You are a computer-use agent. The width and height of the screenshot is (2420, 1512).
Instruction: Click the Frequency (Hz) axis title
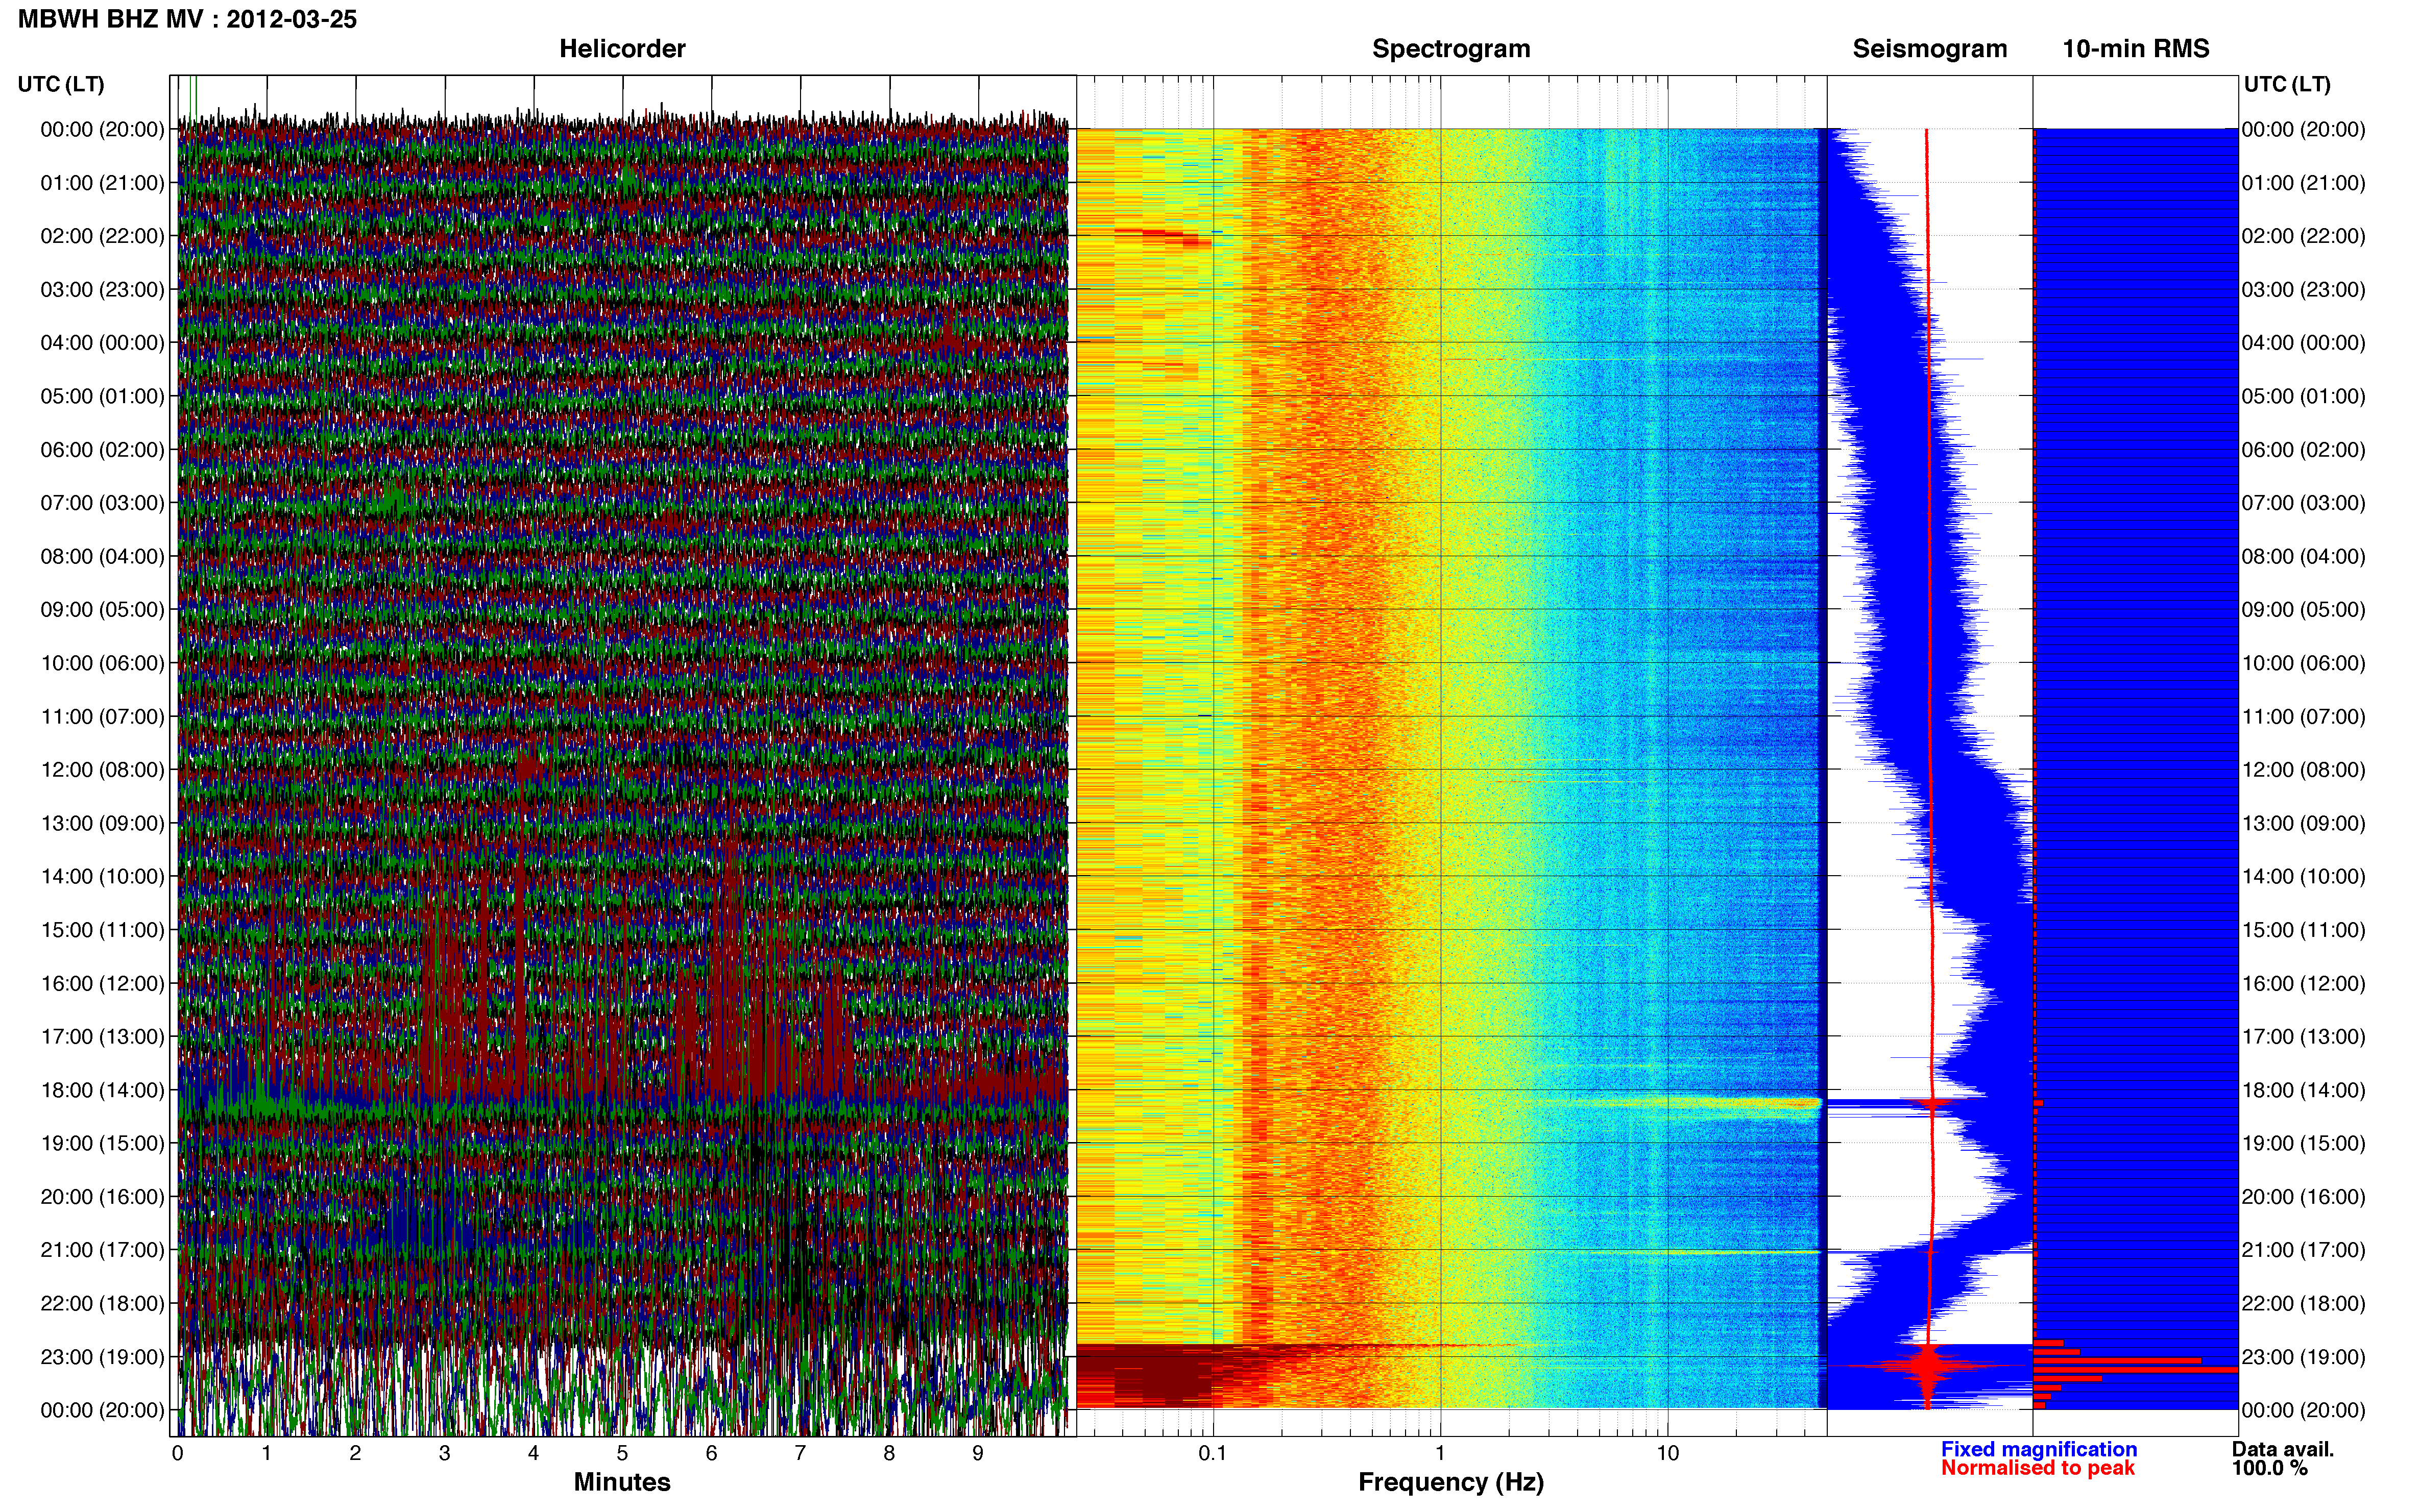coord(1450,1482)
